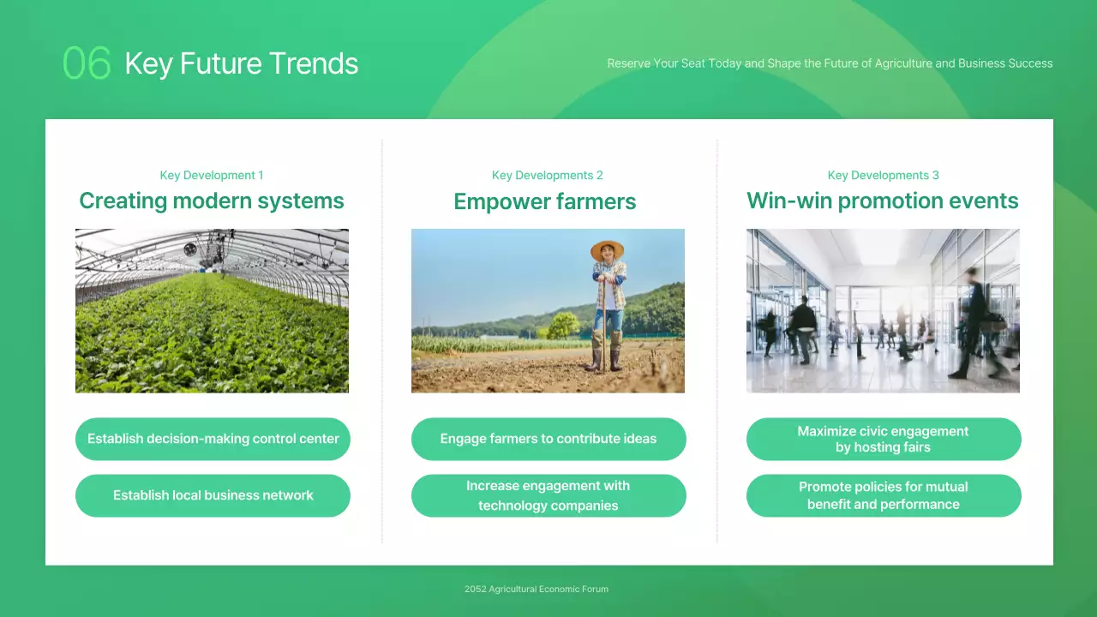Select the "Key Future Trends" slide title
This screenshot has height=617, width=1097.
click(x=242, y=63)
